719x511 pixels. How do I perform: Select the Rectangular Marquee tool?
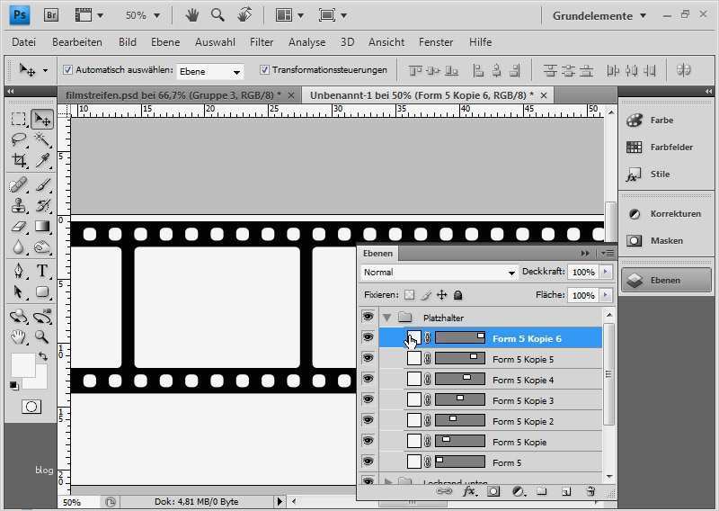coord(18,119)
